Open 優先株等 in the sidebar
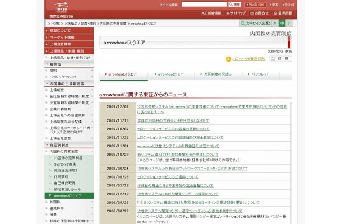 [x=57, y=208]
